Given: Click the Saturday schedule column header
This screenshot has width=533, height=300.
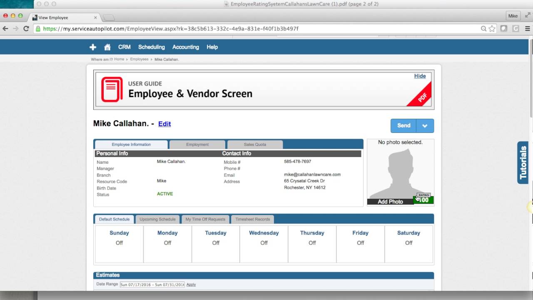Looking at the screenshot, I should point(408,233).
